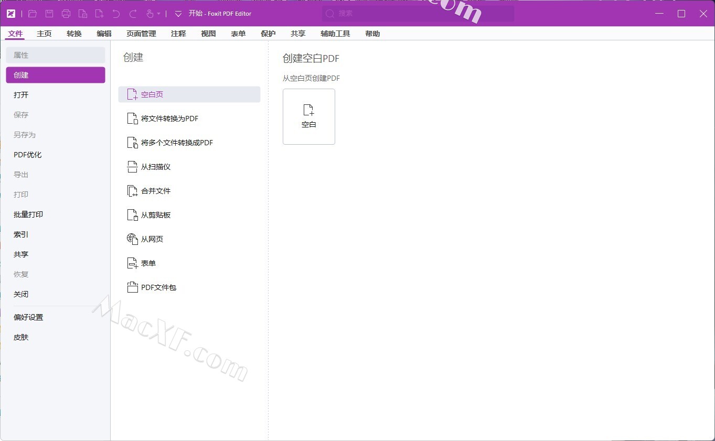The width and height of the screenshot is (715, 441).
Task: Choose the 合并文件 text label
Action: tap(156, 191)
